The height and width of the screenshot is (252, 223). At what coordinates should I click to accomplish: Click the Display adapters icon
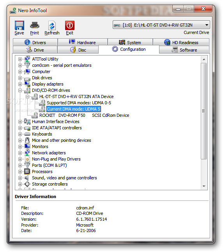[27, 84]
